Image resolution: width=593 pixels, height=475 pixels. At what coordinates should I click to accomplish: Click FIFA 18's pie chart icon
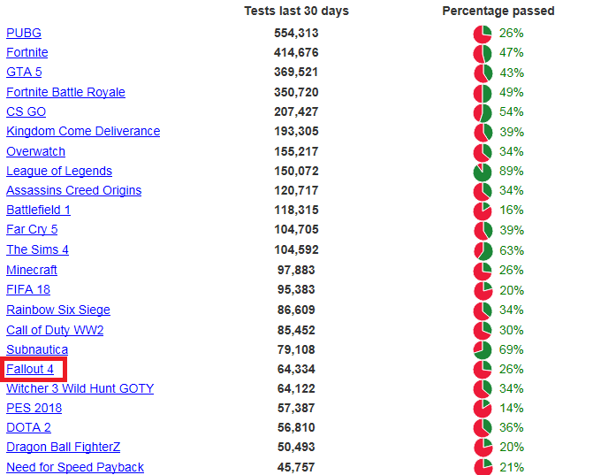pos(483,291)
